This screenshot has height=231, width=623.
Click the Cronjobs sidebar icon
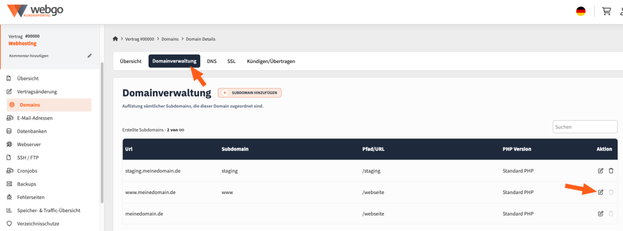click(9, 171)
